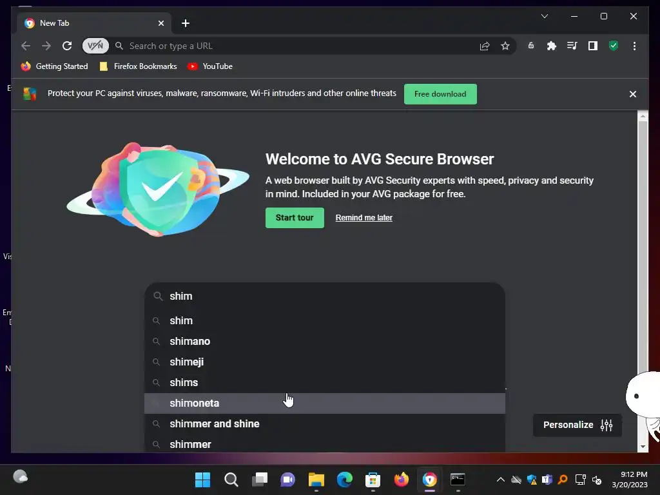Open Windows Security tray icon
This screenshot has width=660, height=495.
coord(532,480)
